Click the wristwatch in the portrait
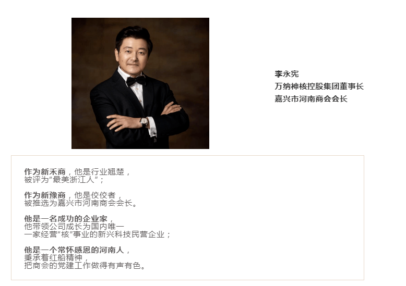This screenshot has width=406, height=286. 144,121
